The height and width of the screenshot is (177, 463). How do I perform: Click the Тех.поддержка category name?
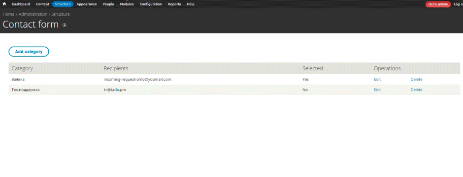tap(26, 89)
